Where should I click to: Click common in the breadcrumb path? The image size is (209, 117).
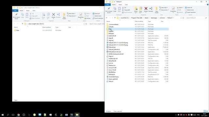162,18
